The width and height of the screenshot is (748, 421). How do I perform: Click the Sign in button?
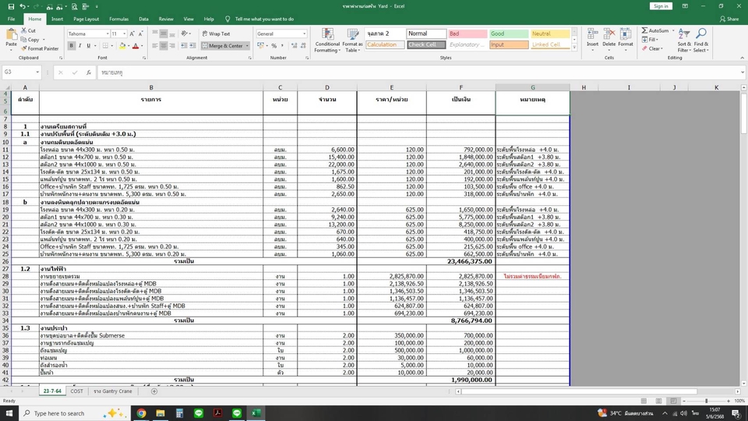(x=661, y=6)
